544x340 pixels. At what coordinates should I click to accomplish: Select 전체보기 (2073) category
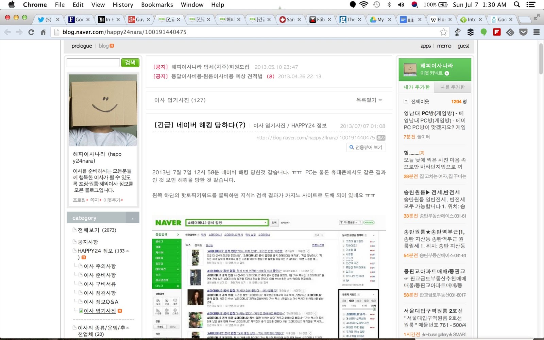tap(97, 230)
